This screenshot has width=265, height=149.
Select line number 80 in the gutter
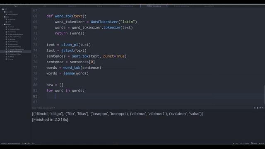click(35, 85)
